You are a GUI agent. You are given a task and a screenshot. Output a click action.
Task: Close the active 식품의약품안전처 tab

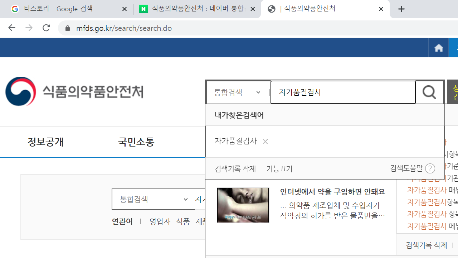click(x=381, y=9)
